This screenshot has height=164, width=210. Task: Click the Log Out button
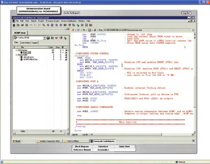(x=186, y=13)
